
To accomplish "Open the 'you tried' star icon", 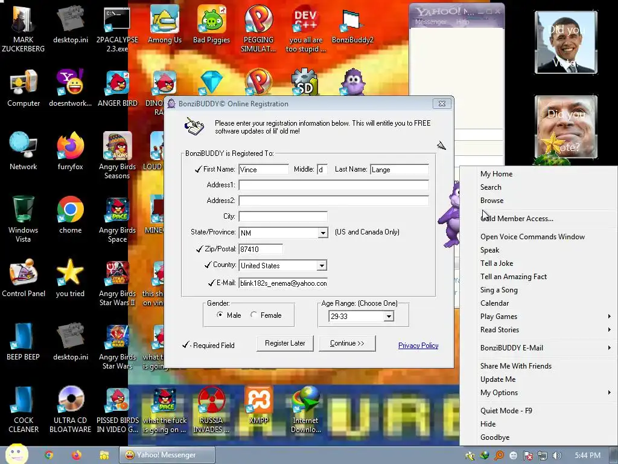I will tap(70, 278).
